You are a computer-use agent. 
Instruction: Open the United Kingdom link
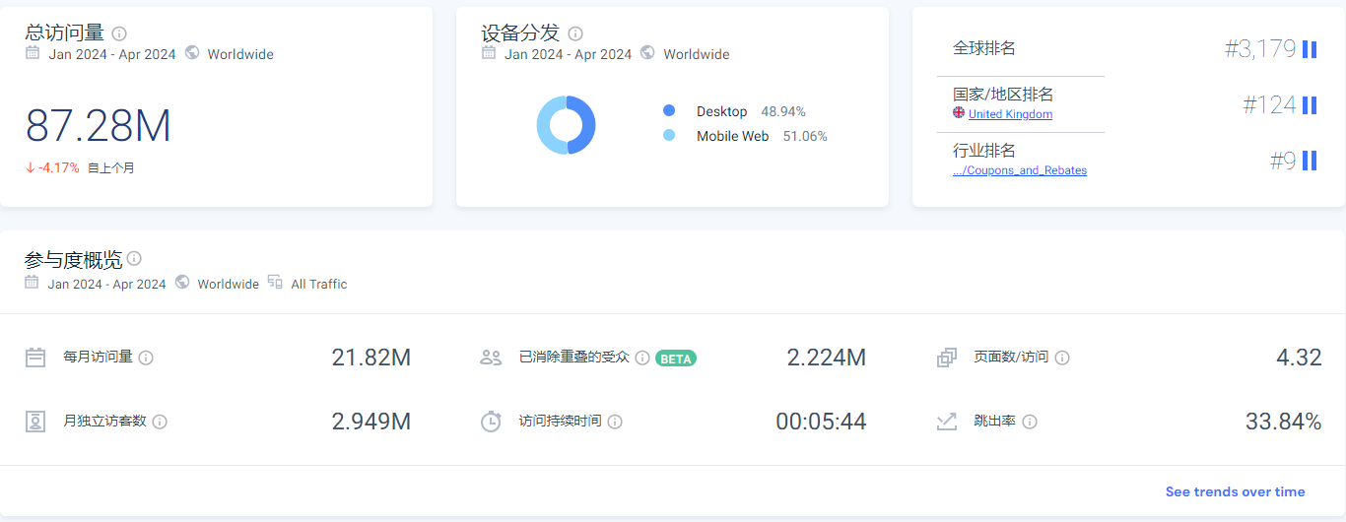1010,114
